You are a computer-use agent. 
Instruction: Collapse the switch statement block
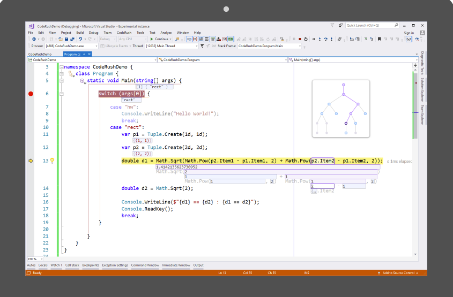pos(62,94)
